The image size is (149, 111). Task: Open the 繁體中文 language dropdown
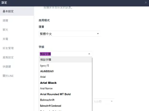(x=69, y=34)
